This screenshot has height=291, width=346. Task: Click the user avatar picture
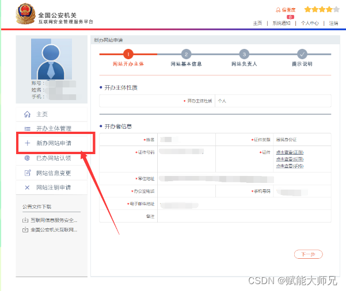(x=51, y=59)
